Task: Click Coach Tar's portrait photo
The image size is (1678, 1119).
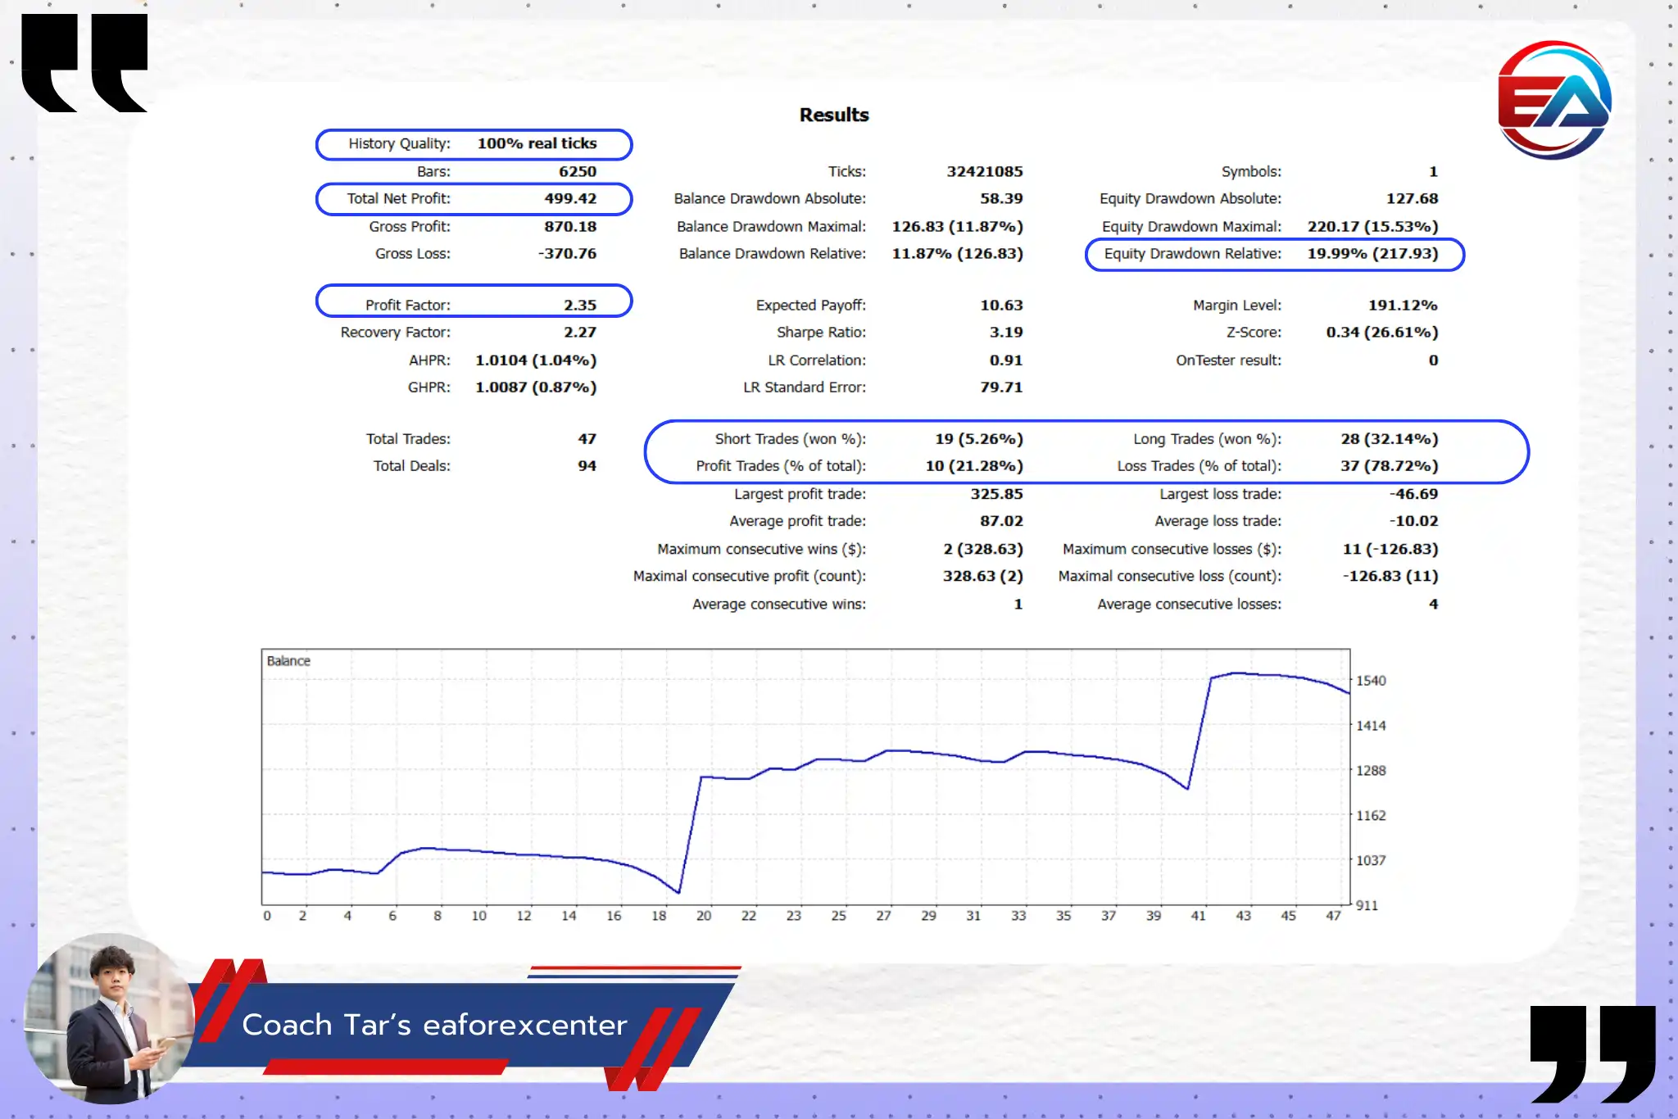Action: tap(110, 1018)
